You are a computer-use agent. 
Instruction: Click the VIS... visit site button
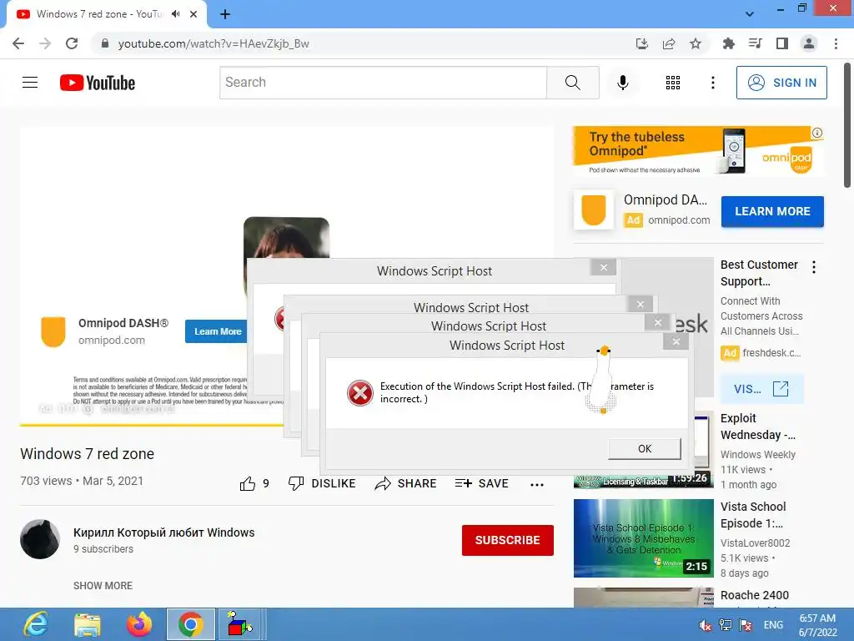coord(761,389)
